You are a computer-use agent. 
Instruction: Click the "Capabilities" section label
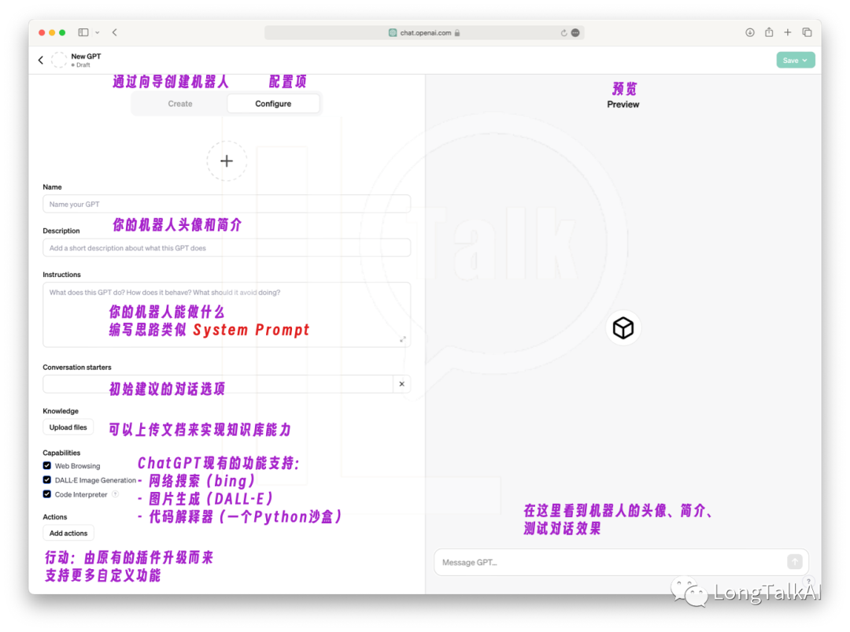pos(62,453)
